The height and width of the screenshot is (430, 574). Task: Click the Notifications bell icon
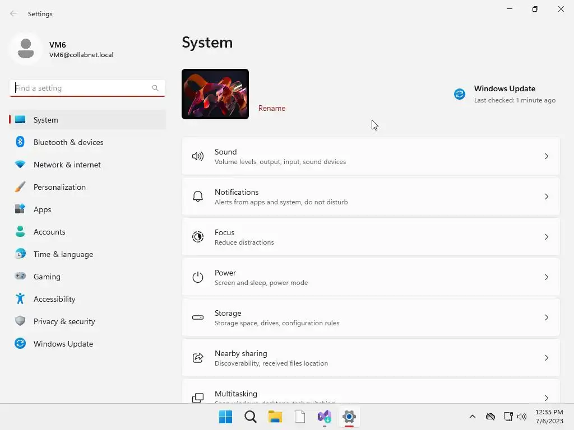pos(198,197)
